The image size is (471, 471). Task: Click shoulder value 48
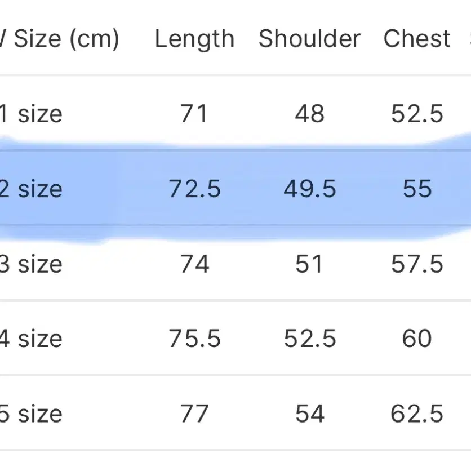pyautogui.click(x=310, y=114)
